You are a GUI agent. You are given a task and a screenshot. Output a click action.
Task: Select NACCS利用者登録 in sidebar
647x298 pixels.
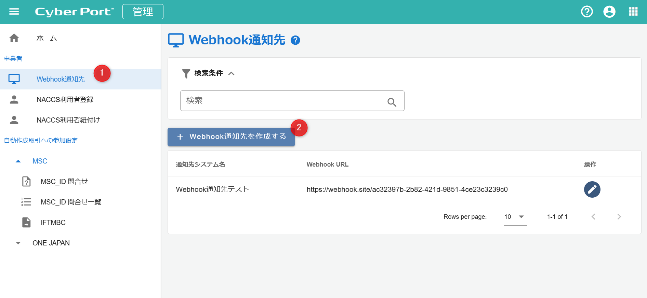point(65,100)
